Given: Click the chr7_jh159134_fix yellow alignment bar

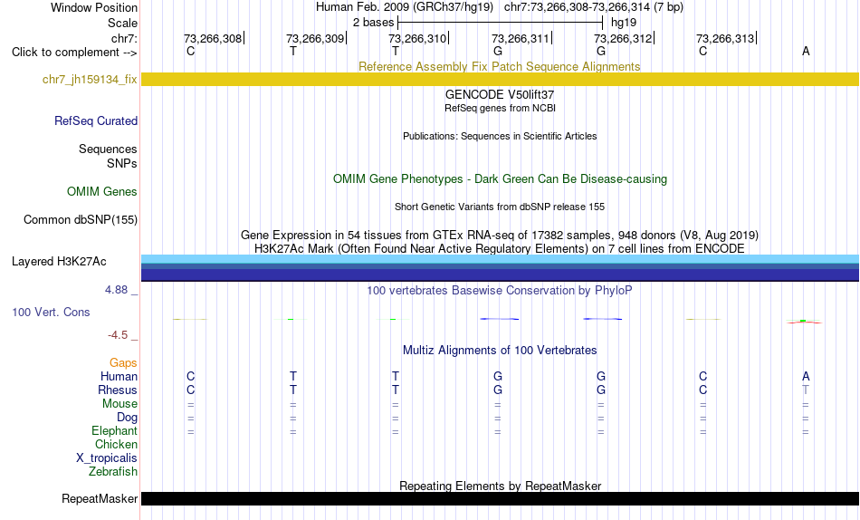Looking at the screenshot, I should pyautogui.click(x=500, y=79).
